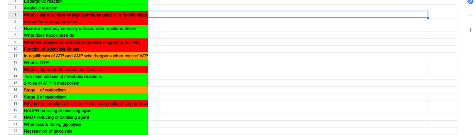This screenshot has width=475, height=135.
Task: Select '2 roles of ATP in metabolism' cell
Action: click(85, 83)
